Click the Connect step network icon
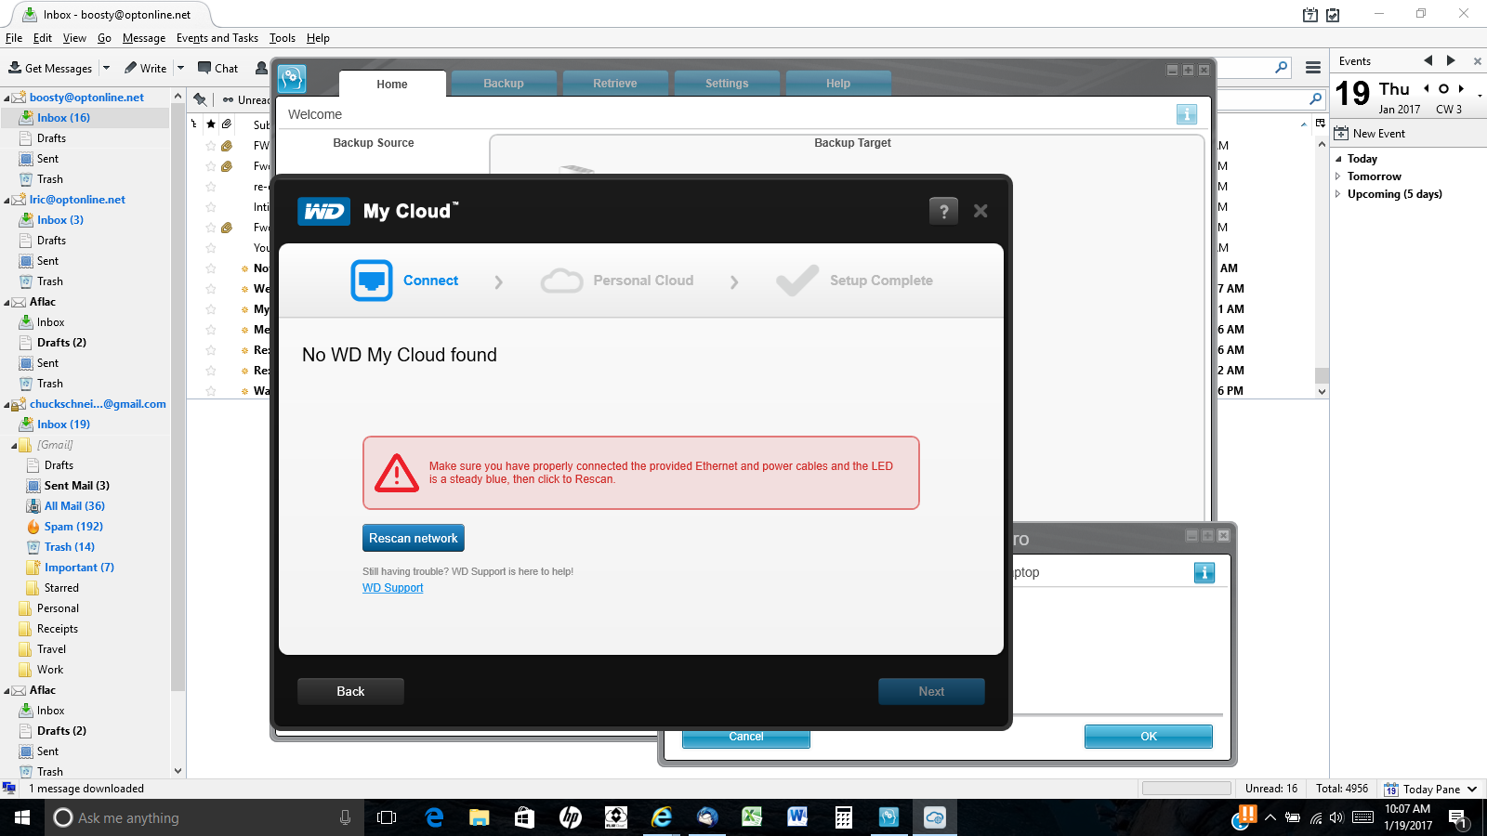1487x836 pixels. coord(372,281)
